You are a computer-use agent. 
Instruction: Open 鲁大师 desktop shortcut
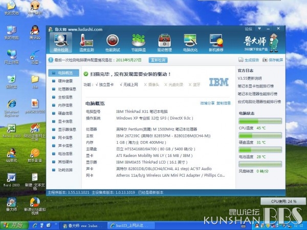pos(11,204)
